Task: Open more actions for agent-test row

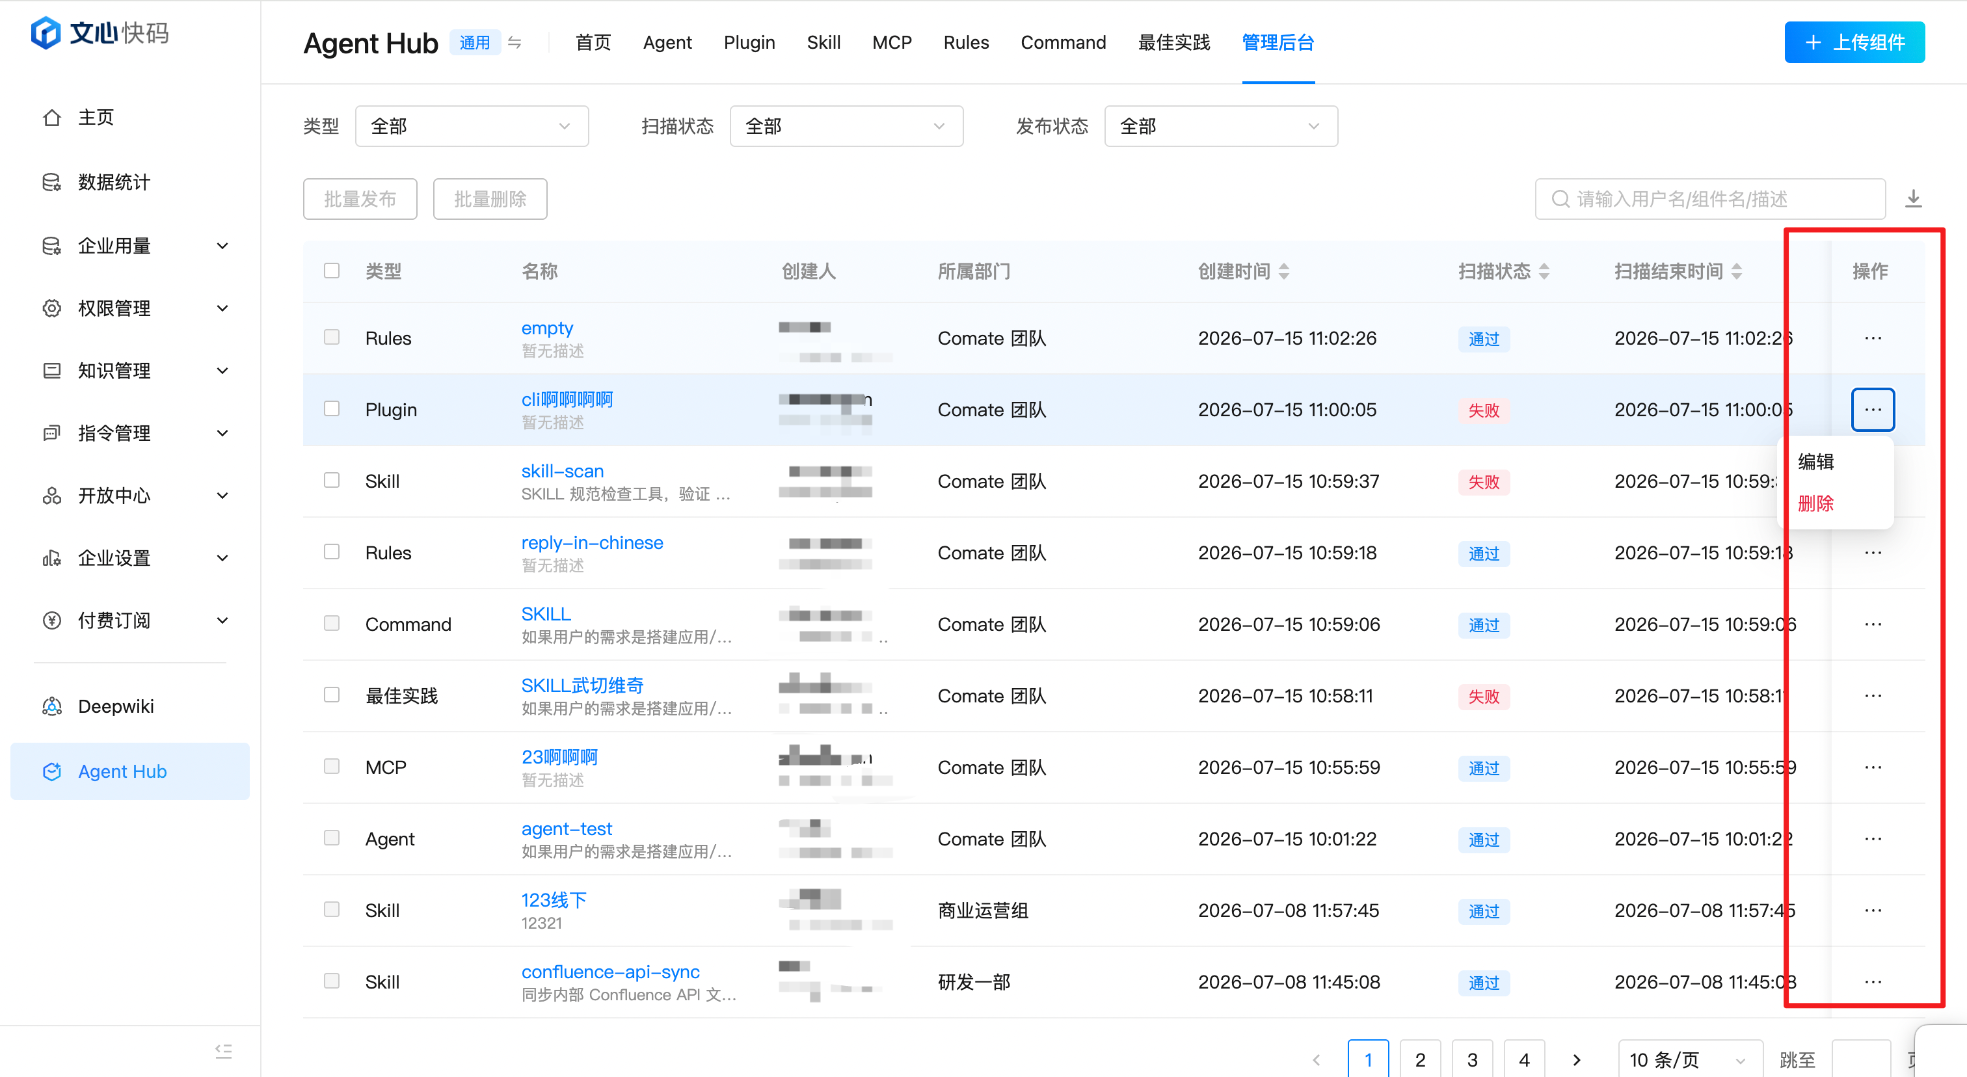Action: tap(1872, 839)
